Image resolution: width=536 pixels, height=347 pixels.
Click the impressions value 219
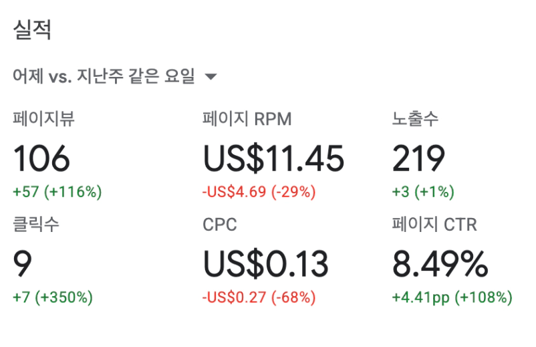[418, 159]
